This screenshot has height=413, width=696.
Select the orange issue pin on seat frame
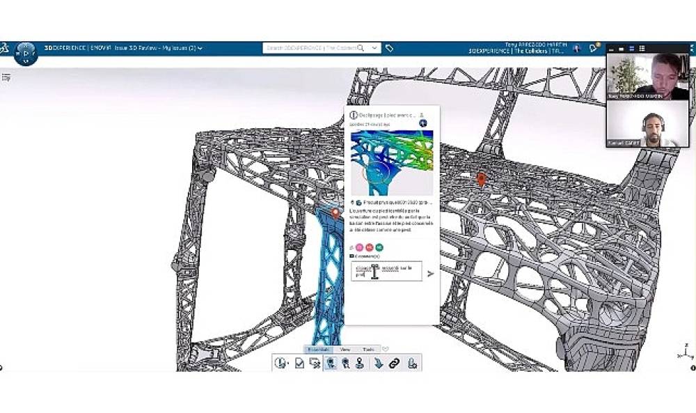(481, 179)
